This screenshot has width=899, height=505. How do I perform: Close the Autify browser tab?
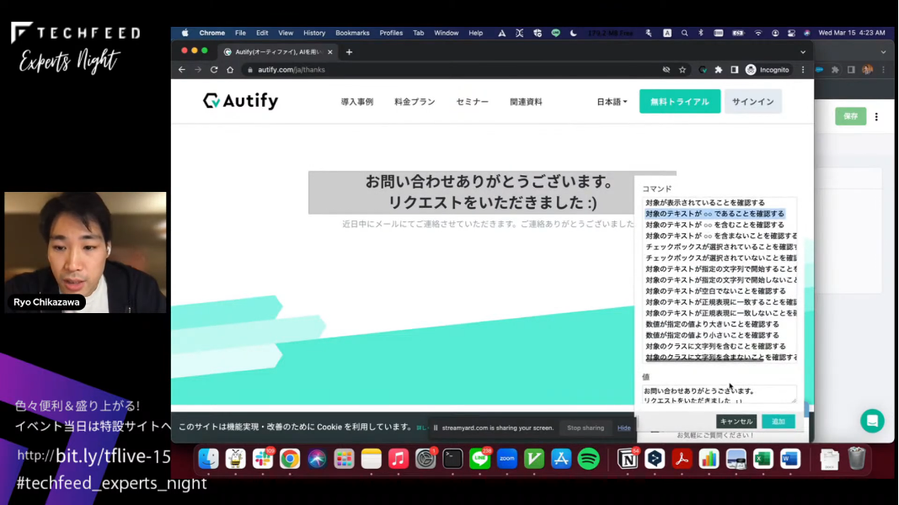click(x=330, y=52)
